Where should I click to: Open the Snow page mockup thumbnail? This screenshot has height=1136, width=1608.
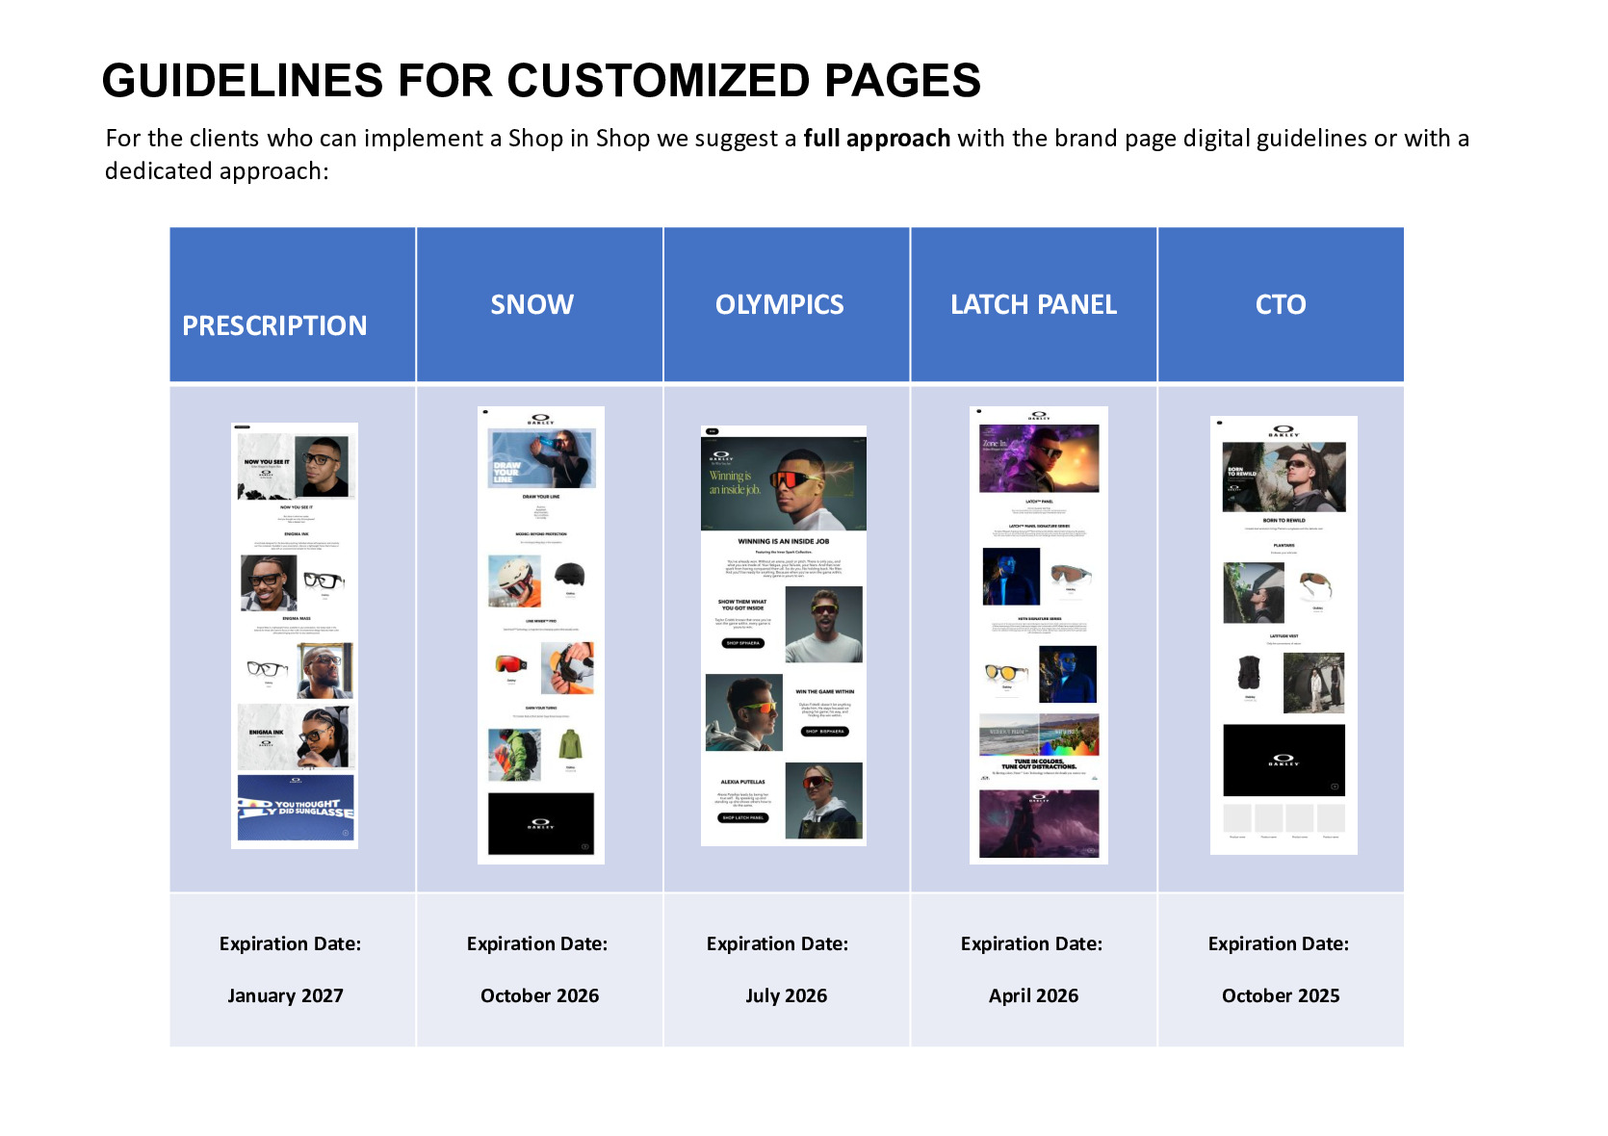tap(541, 635)
